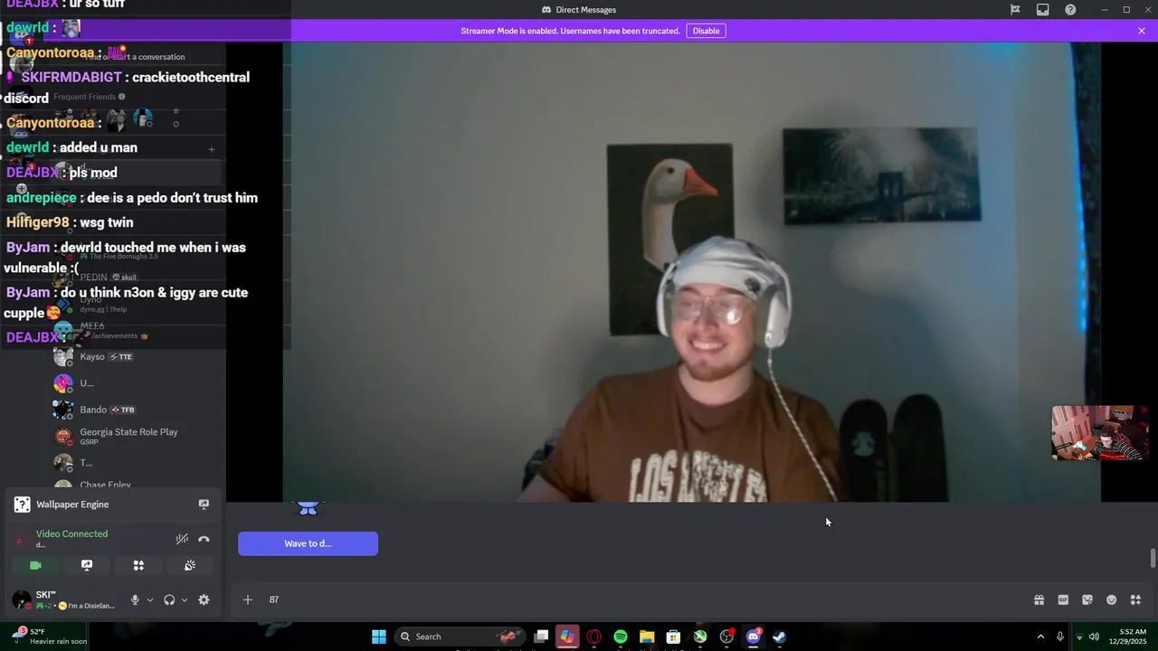Open Steam from the taskbar
The image size is (1158, 651).
779,637
